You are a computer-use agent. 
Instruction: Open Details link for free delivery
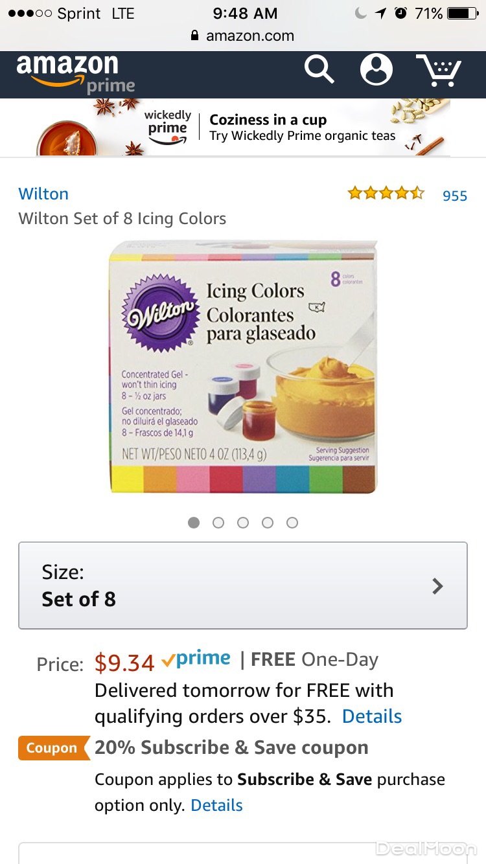[x=371, y=716]
